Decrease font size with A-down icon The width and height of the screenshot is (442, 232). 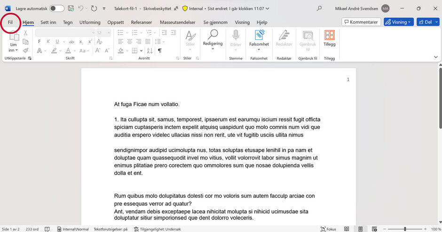(107, 51)
